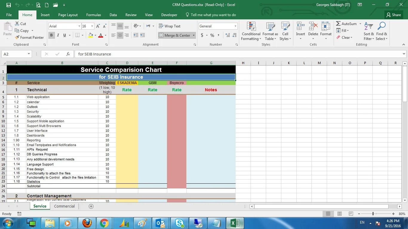Image resolution: width=408 pixels, height=229 pixels.
Task: Open the General number format dropdown
Action: pyautogui.click(x=235, y=26)
